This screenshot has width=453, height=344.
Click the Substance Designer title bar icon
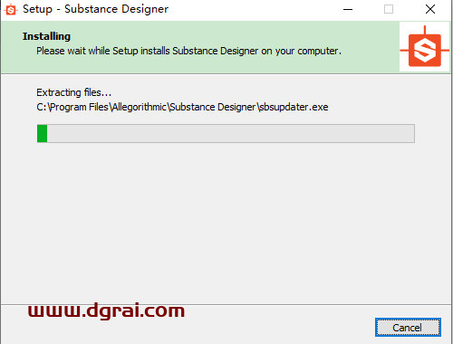[x=11, y=10]
